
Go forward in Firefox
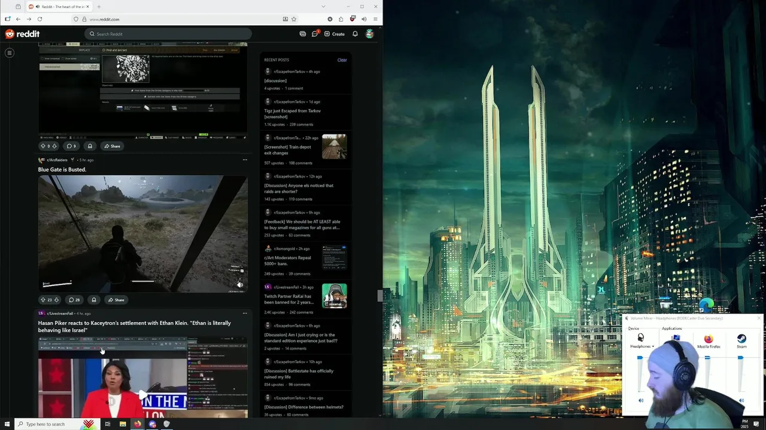point(29,19)
